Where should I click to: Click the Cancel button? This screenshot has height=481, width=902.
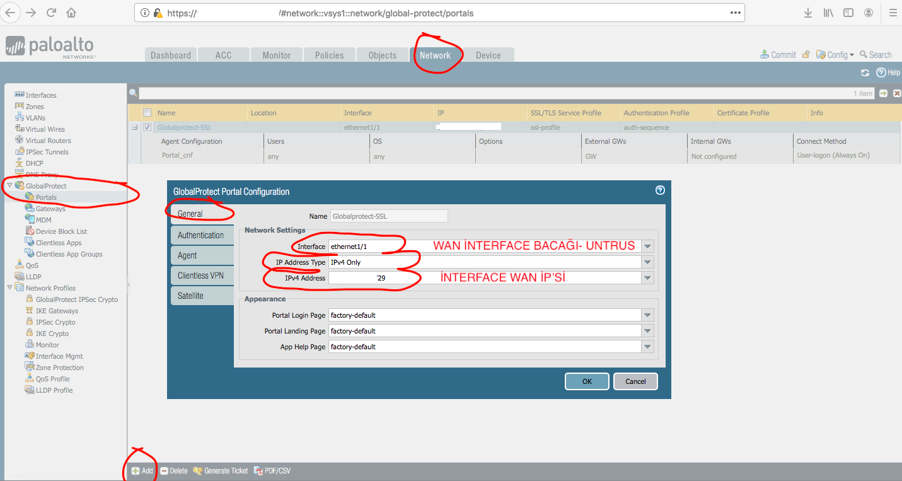pos(635,381)
